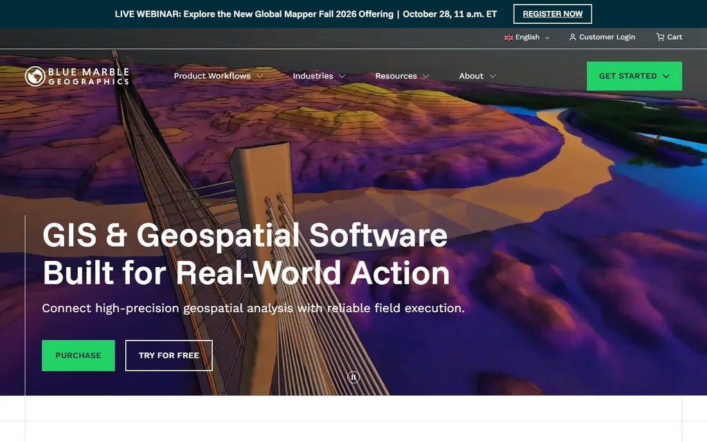The width and height of the screenshot is (707, 442).
Task: Open the GET STARTED dropdown button
Action: coord(634,76)
